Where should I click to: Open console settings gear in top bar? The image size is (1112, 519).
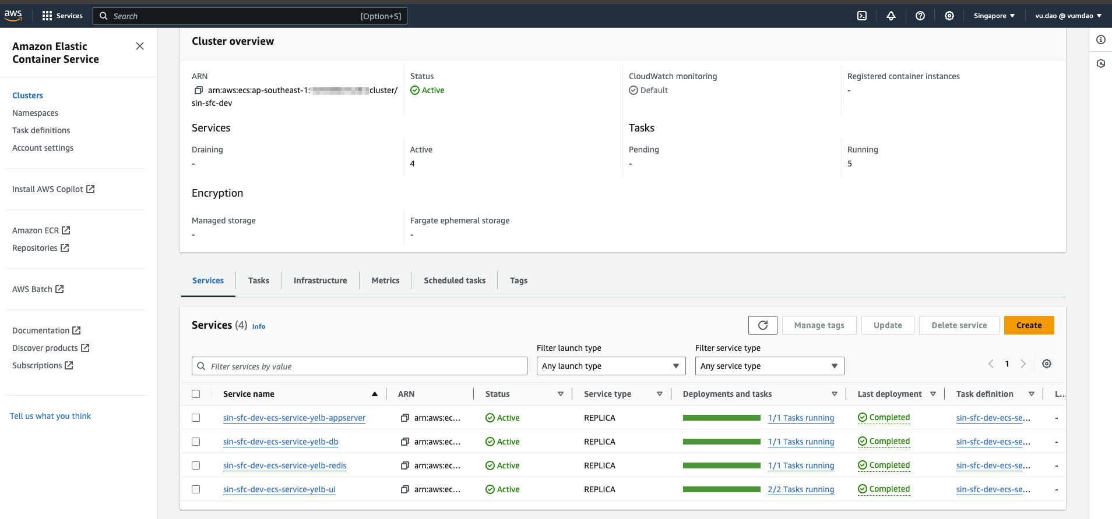[x=949, y=16]
